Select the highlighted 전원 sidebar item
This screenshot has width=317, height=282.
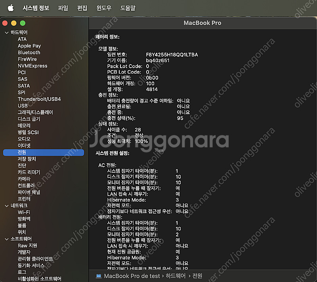[x=44, y=152]
